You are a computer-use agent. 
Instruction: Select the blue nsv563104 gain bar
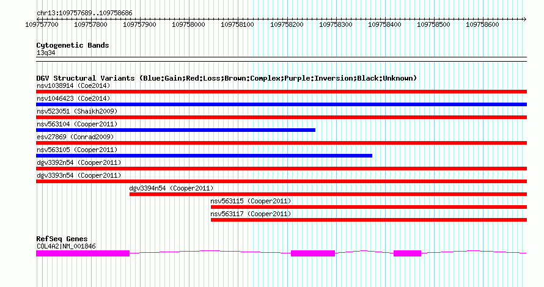pos(175,130)
